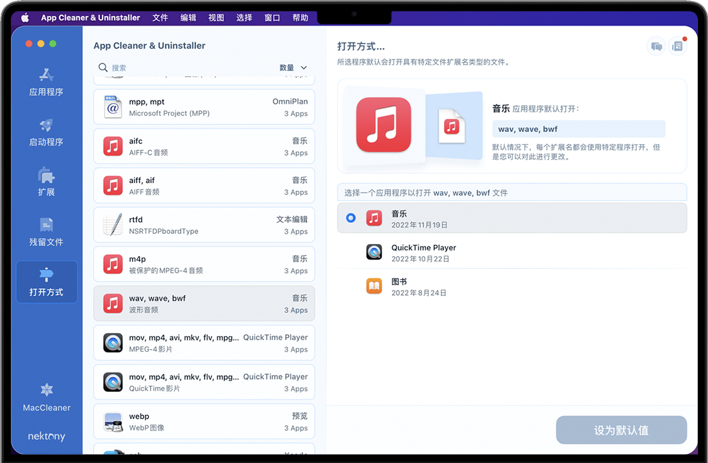Select the 被保护的MPEG-4音频 text
708x463 pixels.
click(166, 270)
